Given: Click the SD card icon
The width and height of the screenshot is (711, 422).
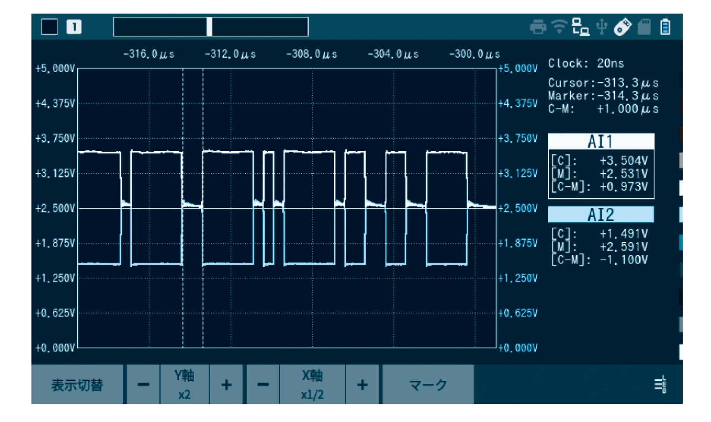Looking at the screenshot, I should tap(644, 27).
